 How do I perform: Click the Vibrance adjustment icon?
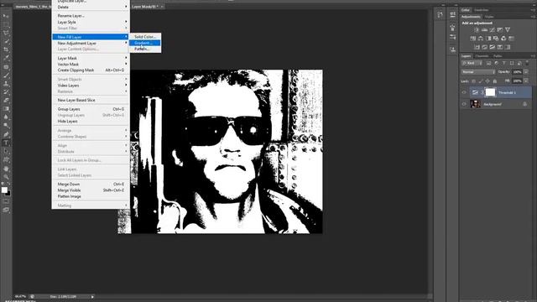[508, 30]
